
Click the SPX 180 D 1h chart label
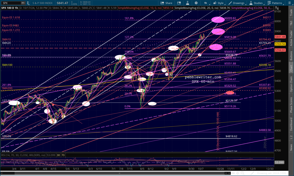coord(10,8)
